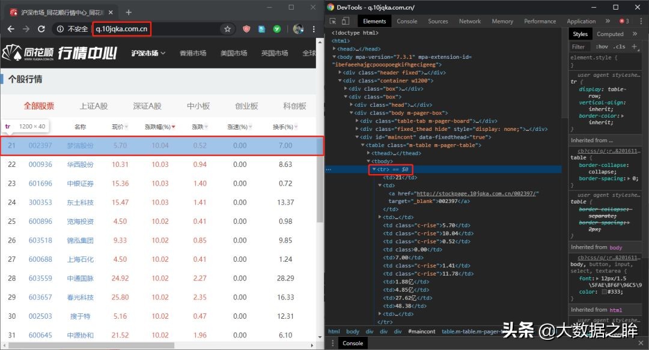This screenshot has width=649, height=350.
Task: Bookmark page with the star icon
Action: point(227,29)
